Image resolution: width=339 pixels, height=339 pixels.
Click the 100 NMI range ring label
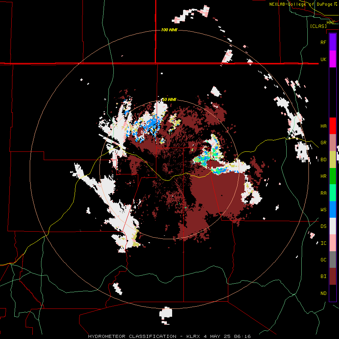(169, 30)
